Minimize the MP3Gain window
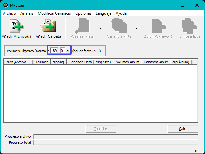Screen dimensions: 205x154 tap(168, 5)
